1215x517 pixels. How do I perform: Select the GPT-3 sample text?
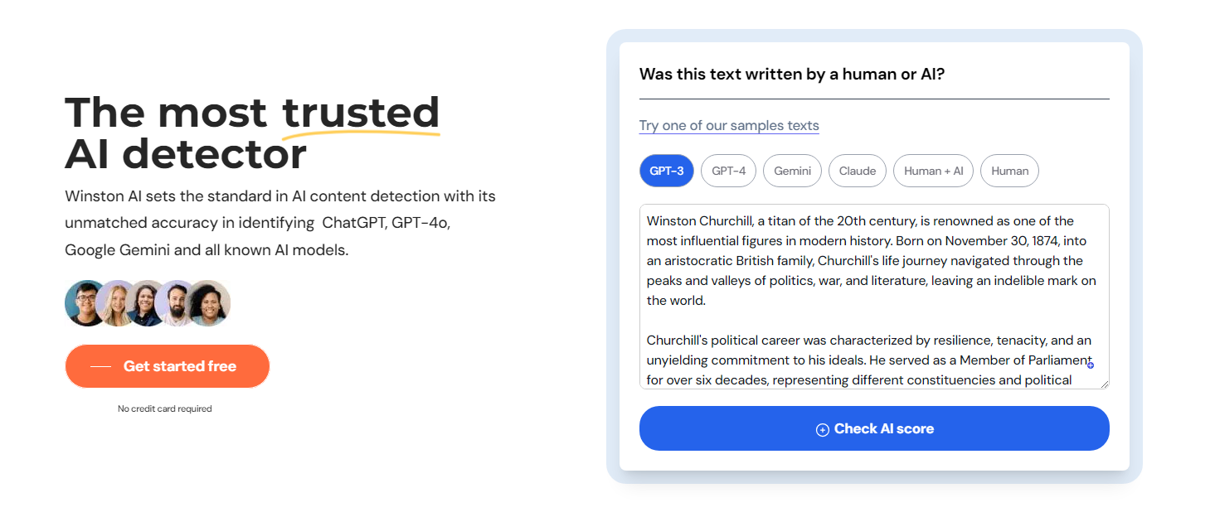pyautogui.click(x=667, y=171)
